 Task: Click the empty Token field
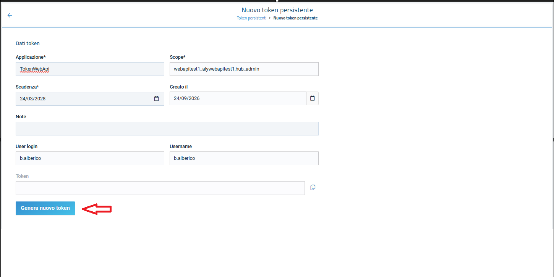coord(160,188)
